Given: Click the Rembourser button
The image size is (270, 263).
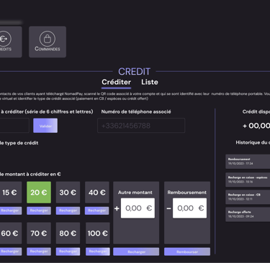Looking at the screenshot, I should click(187, 252).
